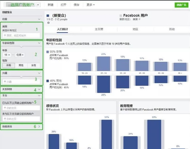The width and height of the screenshot is (190, 149).
Task: Click 保存 in the top toolbar
Action: point(76,5)
